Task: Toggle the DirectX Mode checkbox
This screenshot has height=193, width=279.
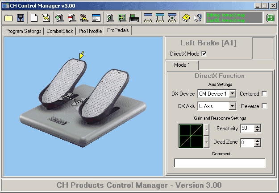Action: pyautogui.click(x=204, y=53)
